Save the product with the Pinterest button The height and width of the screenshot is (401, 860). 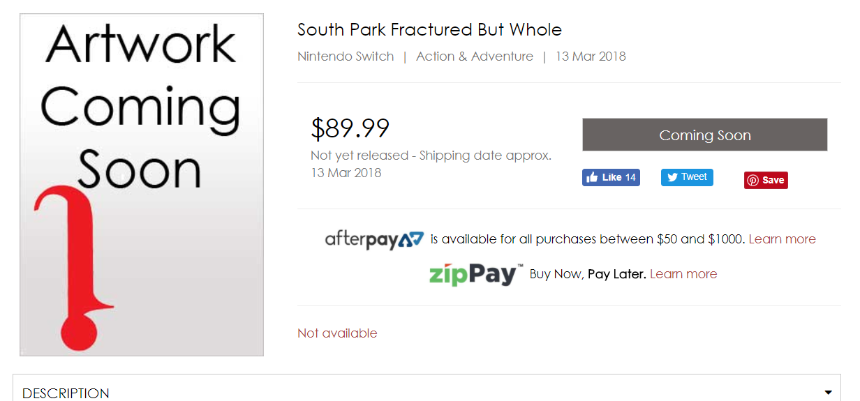point(766,180)
